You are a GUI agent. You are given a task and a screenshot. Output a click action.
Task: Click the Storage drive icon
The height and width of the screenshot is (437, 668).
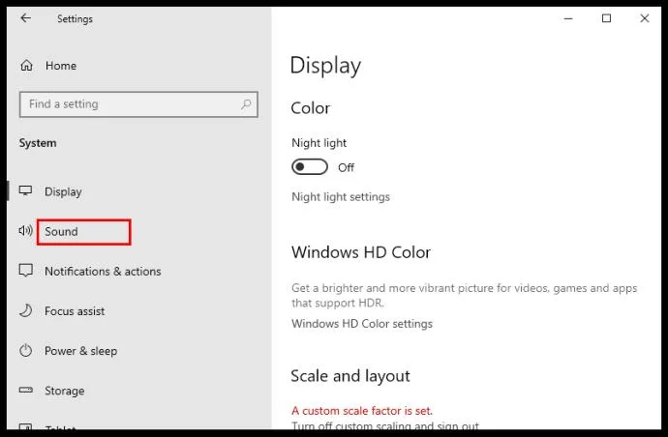point(25,390)
